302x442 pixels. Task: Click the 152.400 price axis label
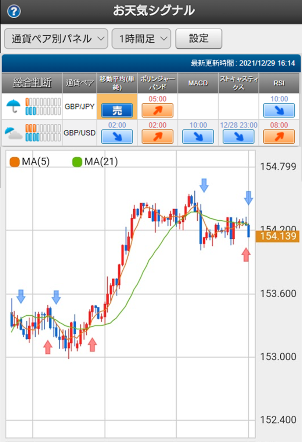[278, 420]
